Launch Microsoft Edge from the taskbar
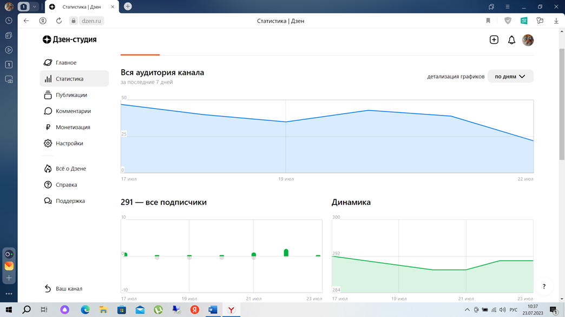The image size is (565, 317). (85, 309)
